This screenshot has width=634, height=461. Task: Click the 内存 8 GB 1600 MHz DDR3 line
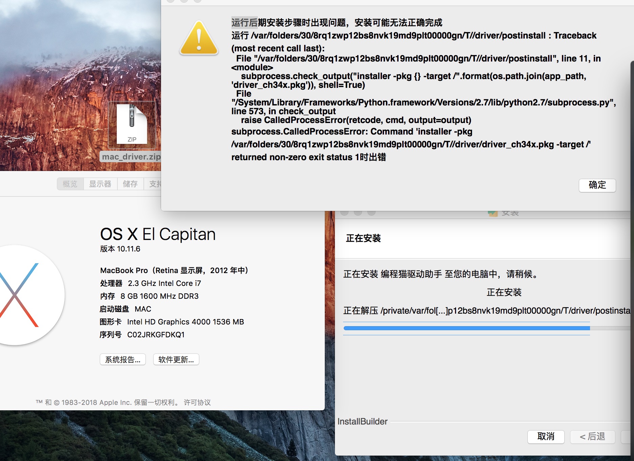click(150, 296)
